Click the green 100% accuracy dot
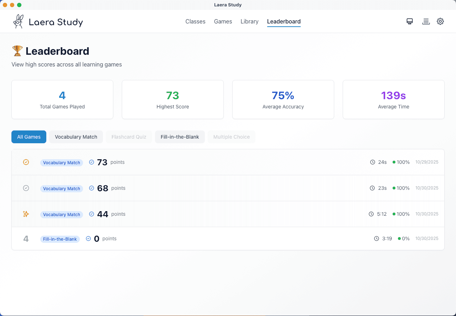 click(393, 162)
